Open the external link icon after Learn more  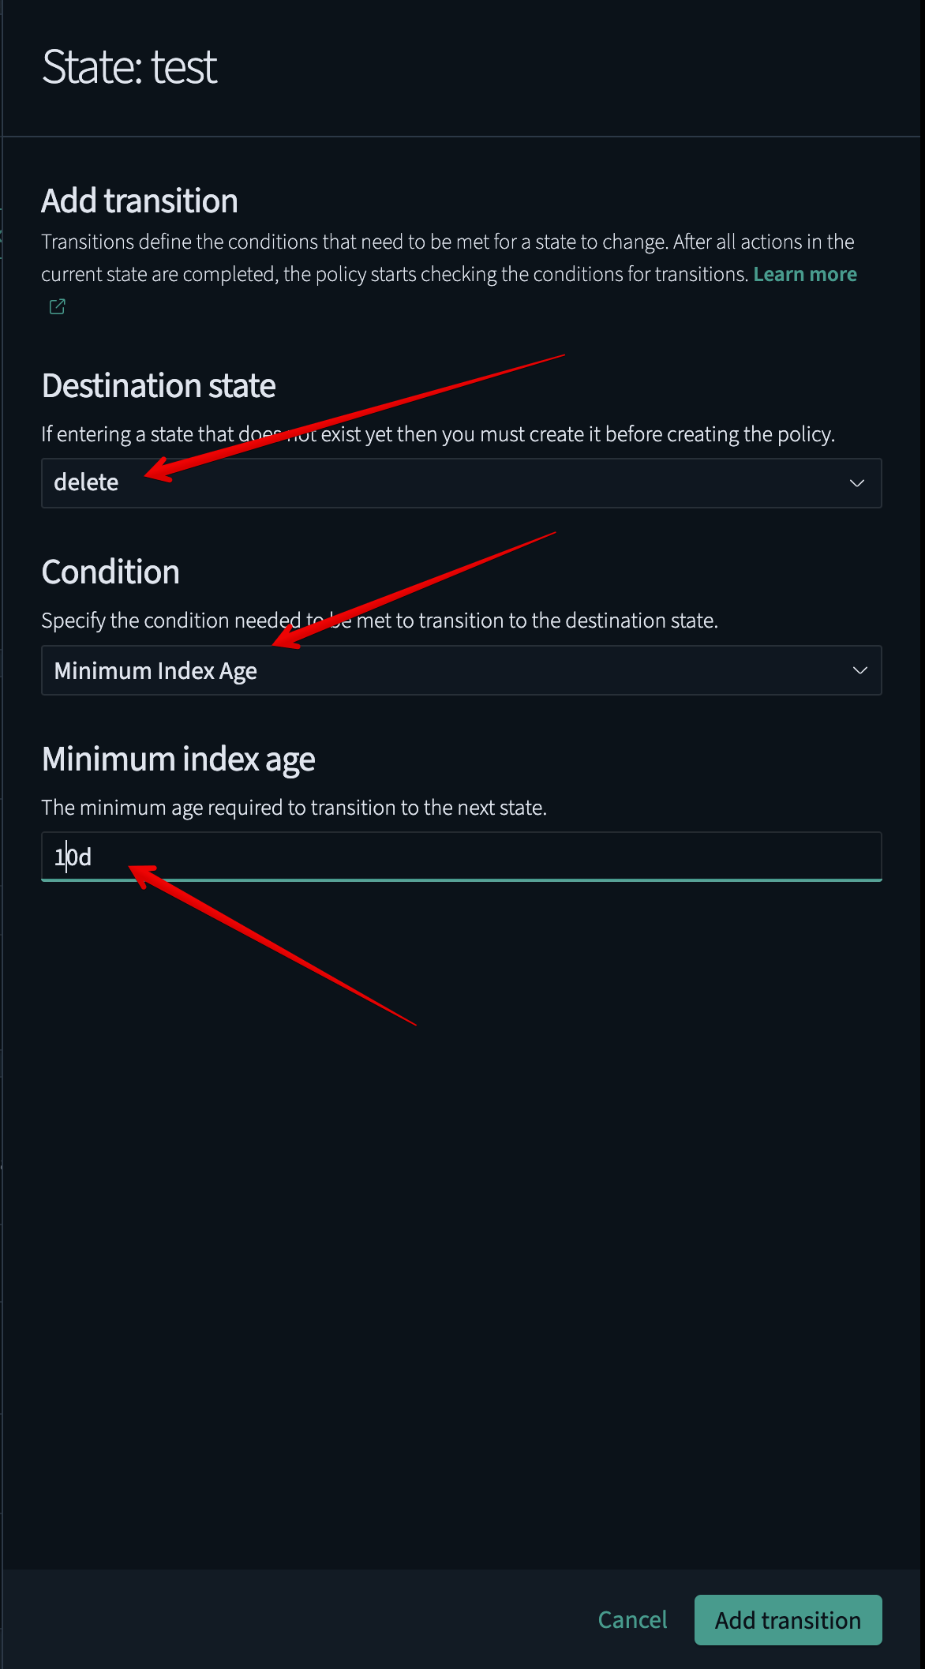[x=58, y=306]
